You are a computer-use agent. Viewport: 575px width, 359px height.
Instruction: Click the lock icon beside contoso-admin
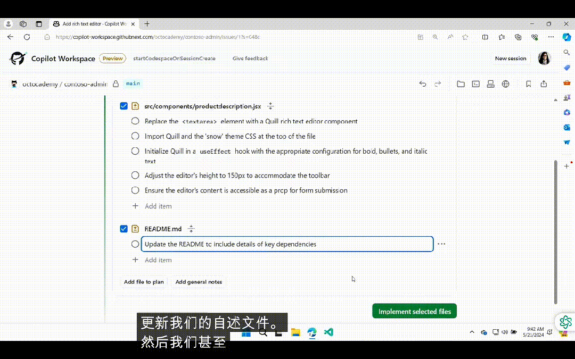pyautogui.click(x=116, y=84)
